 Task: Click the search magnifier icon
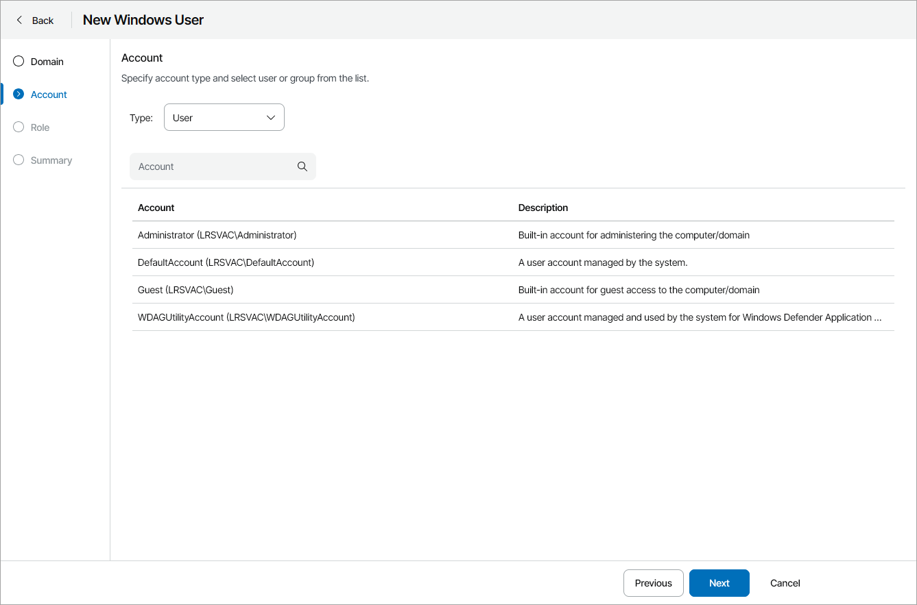[302, 166]
